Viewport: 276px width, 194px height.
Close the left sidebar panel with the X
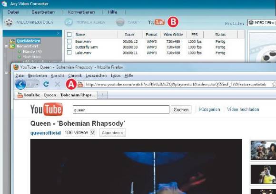(58, 33)
